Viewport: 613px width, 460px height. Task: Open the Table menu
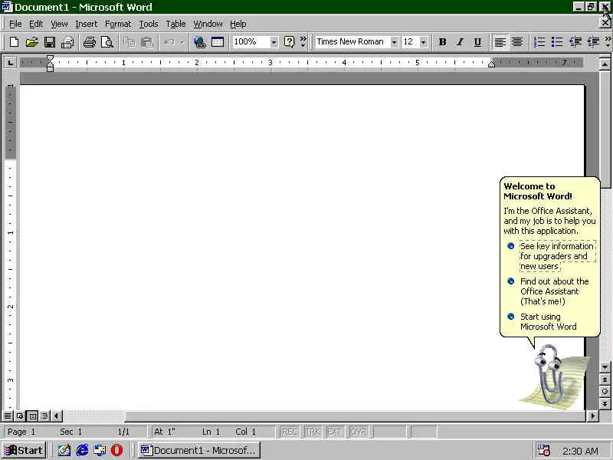coord(175,25)
